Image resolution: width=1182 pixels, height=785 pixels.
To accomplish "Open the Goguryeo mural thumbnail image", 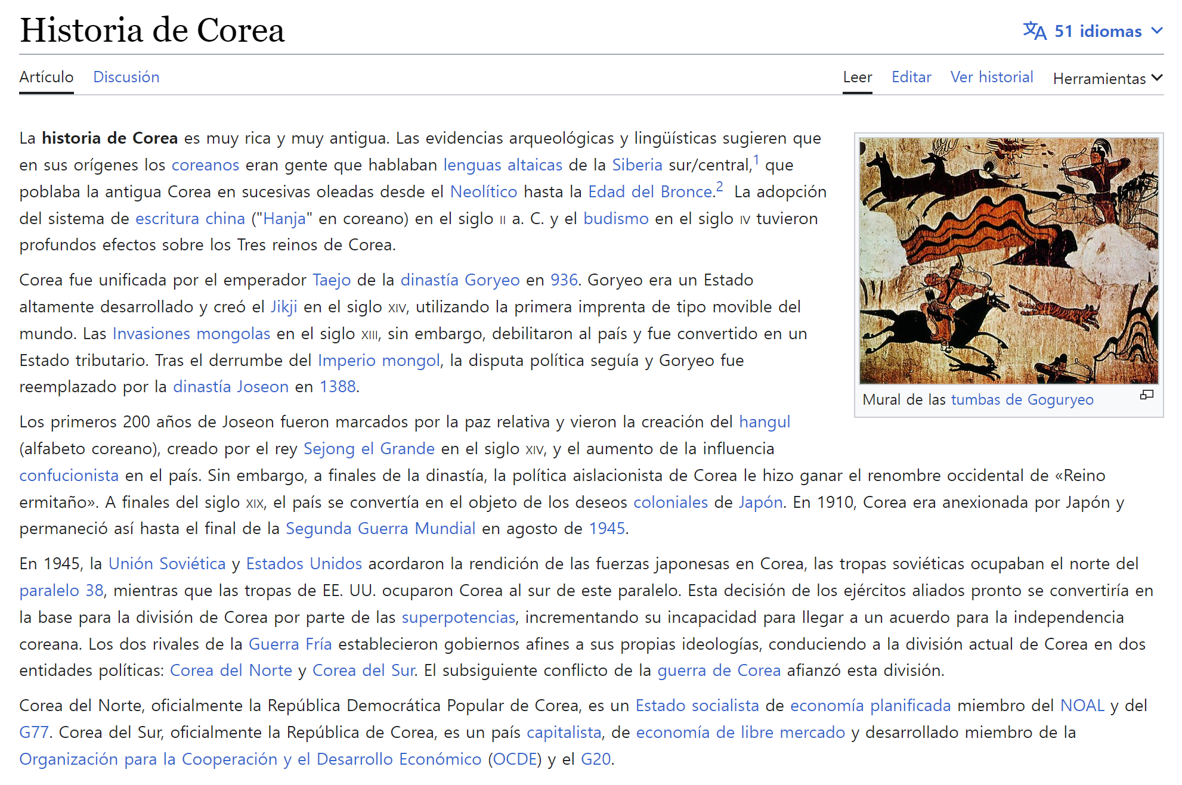I will coord(1008,260).
